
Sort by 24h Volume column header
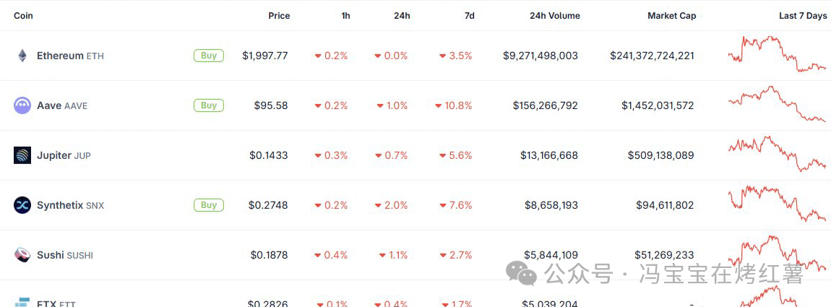click(554, 15)
